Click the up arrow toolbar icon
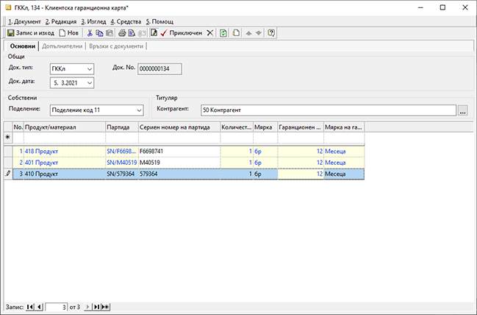The width and height of the screenshot is (477, 315). coord(248,33)
